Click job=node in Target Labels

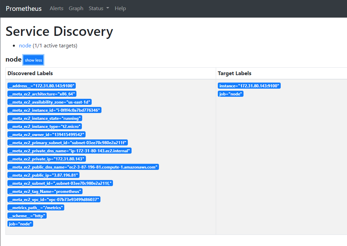(x=231, y=94)
